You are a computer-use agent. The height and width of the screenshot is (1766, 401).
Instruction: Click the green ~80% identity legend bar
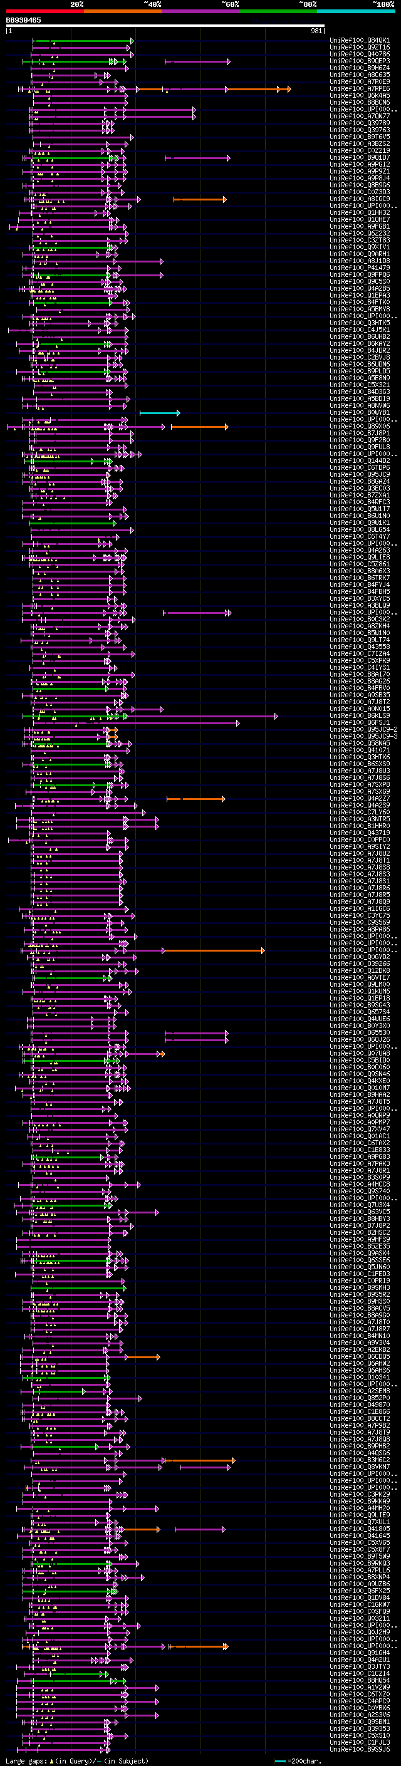click(x=278, y=11)
